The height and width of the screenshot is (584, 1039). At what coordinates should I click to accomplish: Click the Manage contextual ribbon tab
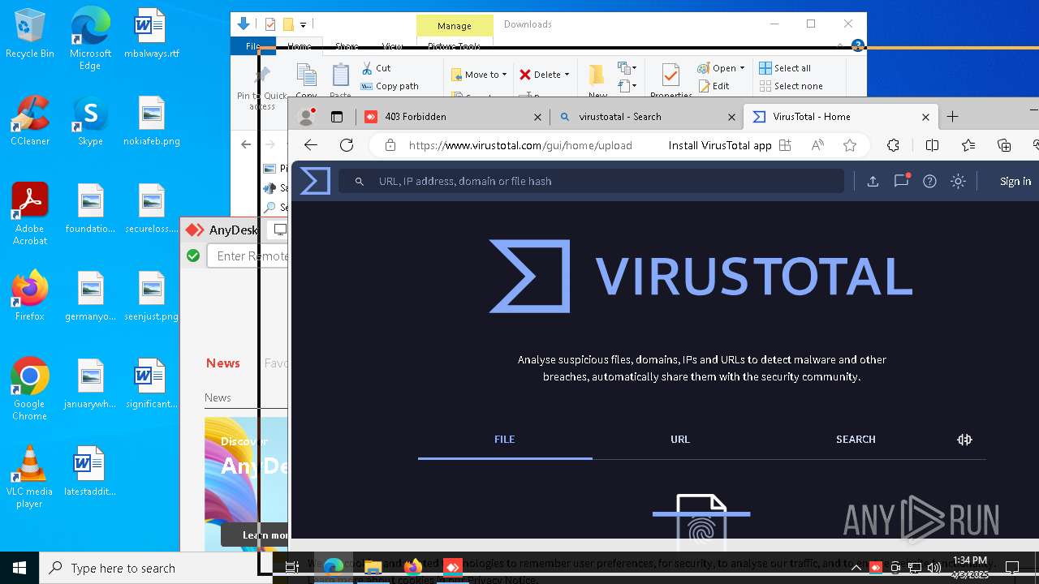(x=455, y=26)
